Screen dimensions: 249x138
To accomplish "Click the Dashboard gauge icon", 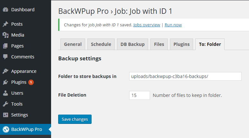I will point(5,10).
